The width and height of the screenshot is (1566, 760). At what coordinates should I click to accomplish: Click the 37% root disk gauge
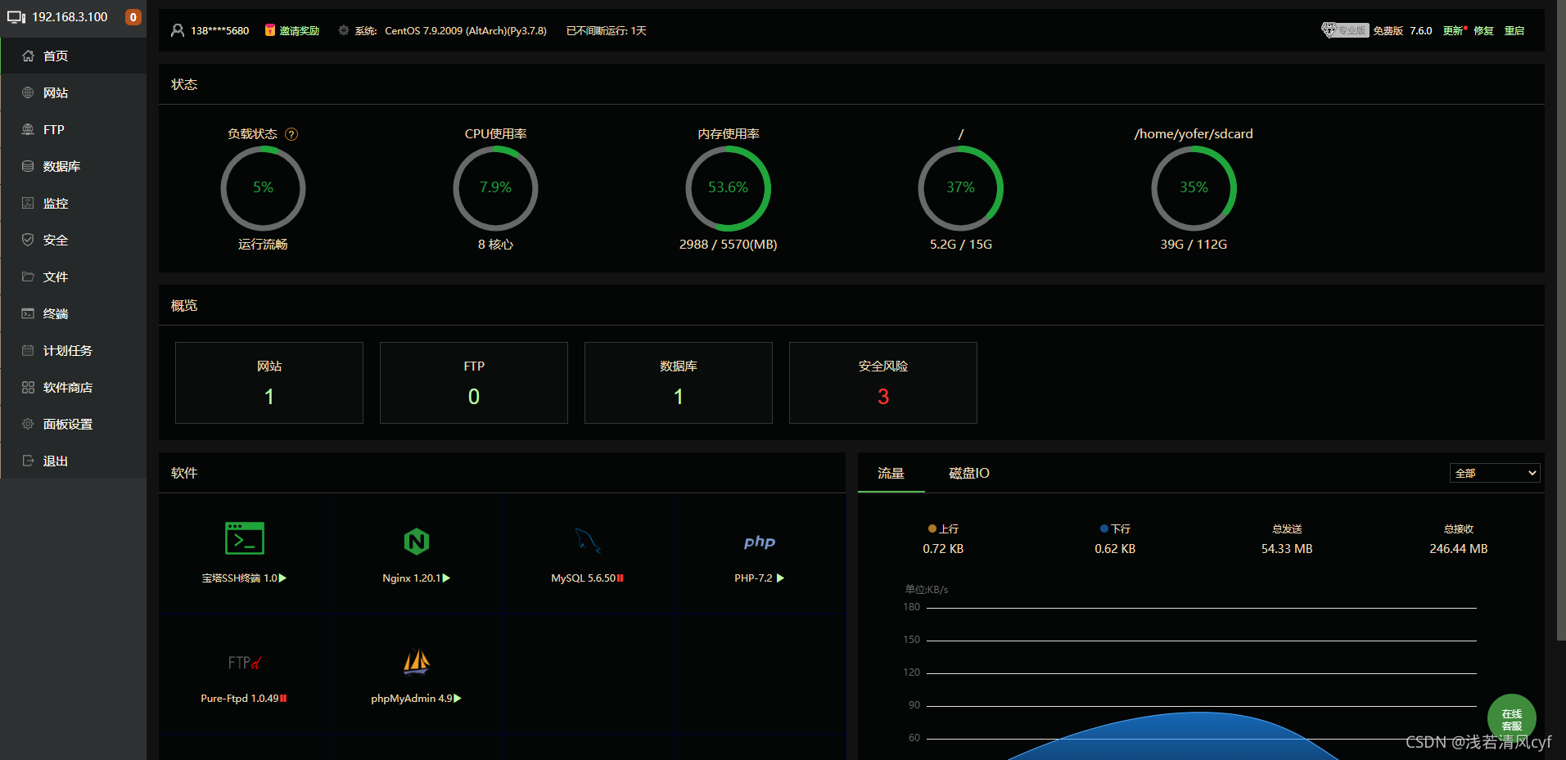point(960,188)
